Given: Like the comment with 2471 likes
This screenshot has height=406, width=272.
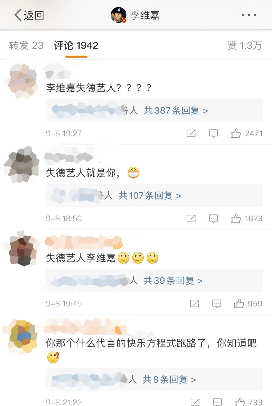Looking at the screenshot, I should pos(236,133).
